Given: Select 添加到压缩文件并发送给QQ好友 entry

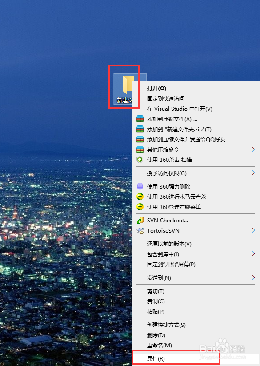Looking at the screenshot, I should 196,139.
